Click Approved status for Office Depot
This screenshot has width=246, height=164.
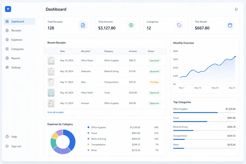(x=154, y=61)
